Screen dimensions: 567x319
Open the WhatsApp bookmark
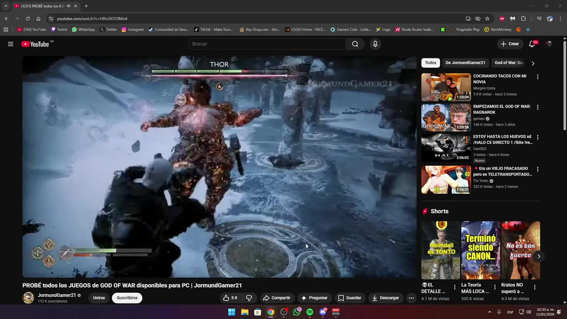point(83,30)
